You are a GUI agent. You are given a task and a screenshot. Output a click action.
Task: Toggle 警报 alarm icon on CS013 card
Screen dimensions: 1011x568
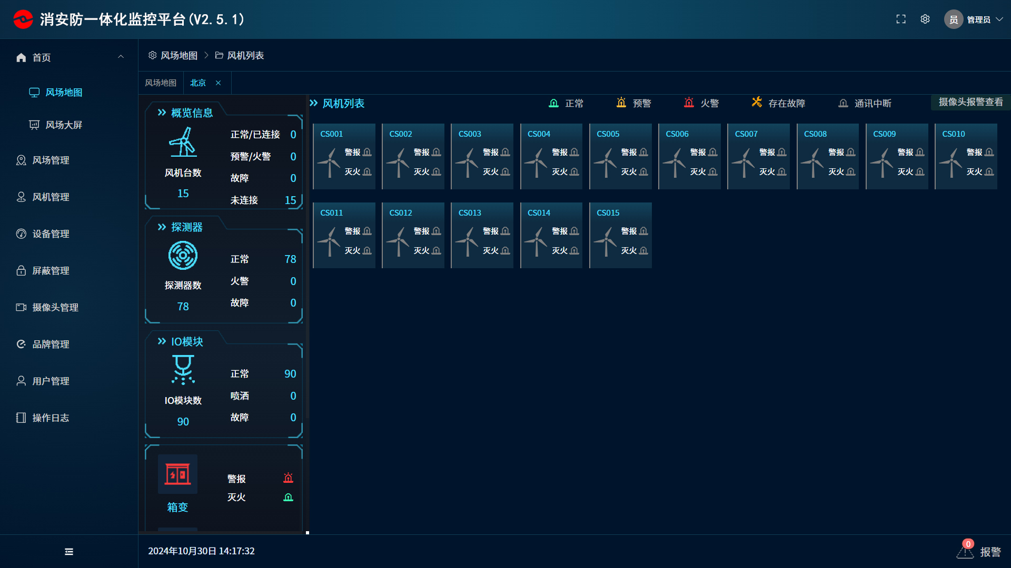[506, 231]
